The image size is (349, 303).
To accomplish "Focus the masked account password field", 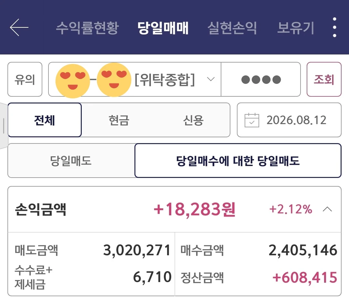I will coord(261,79).
